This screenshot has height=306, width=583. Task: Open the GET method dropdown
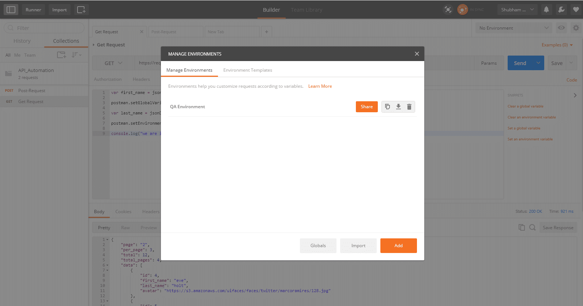point(113,63)
